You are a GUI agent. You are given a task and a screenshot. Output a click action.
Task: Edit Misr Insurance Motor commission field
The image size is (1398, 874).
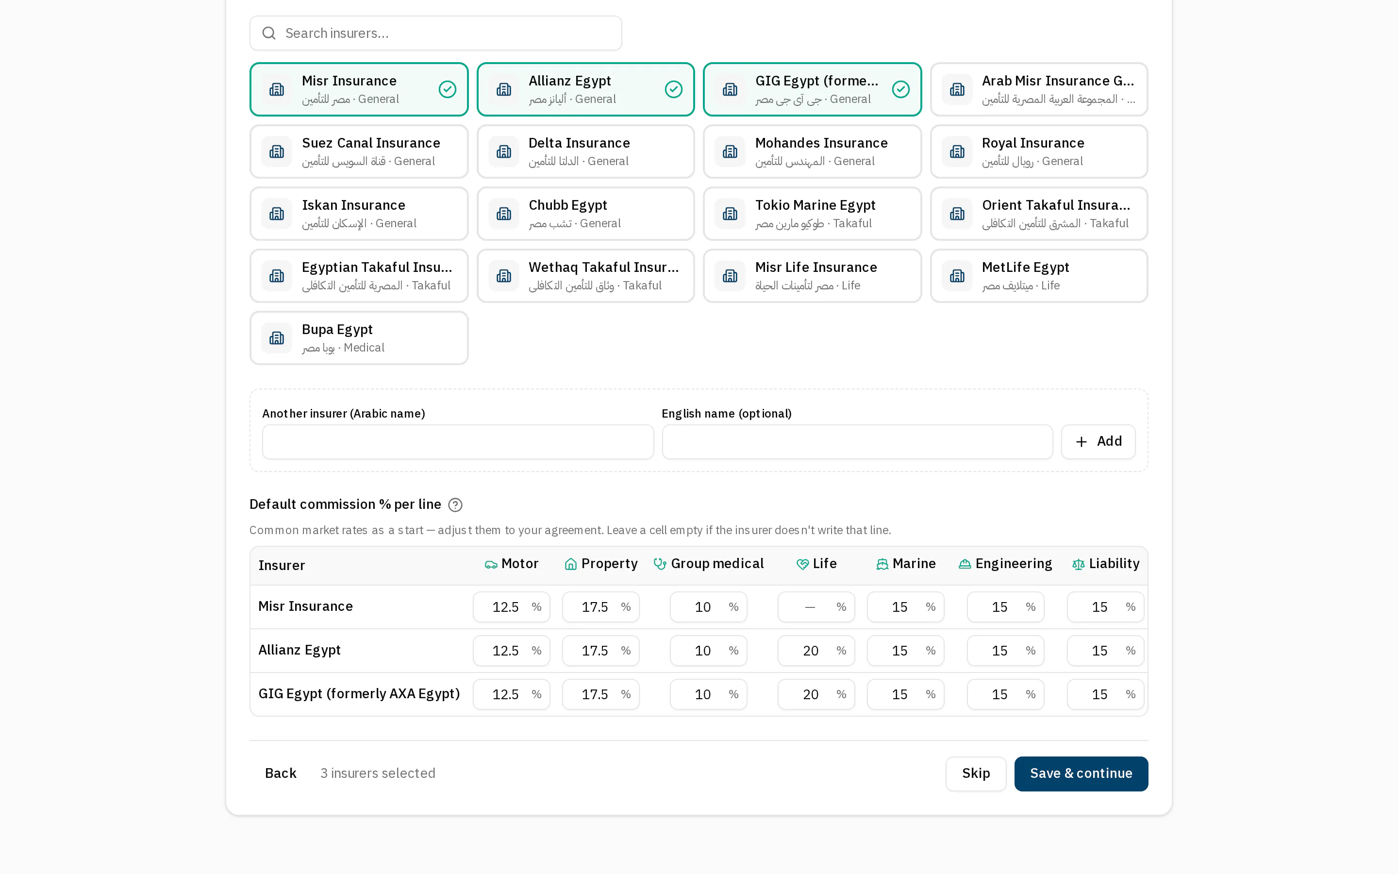click(511, 607)
